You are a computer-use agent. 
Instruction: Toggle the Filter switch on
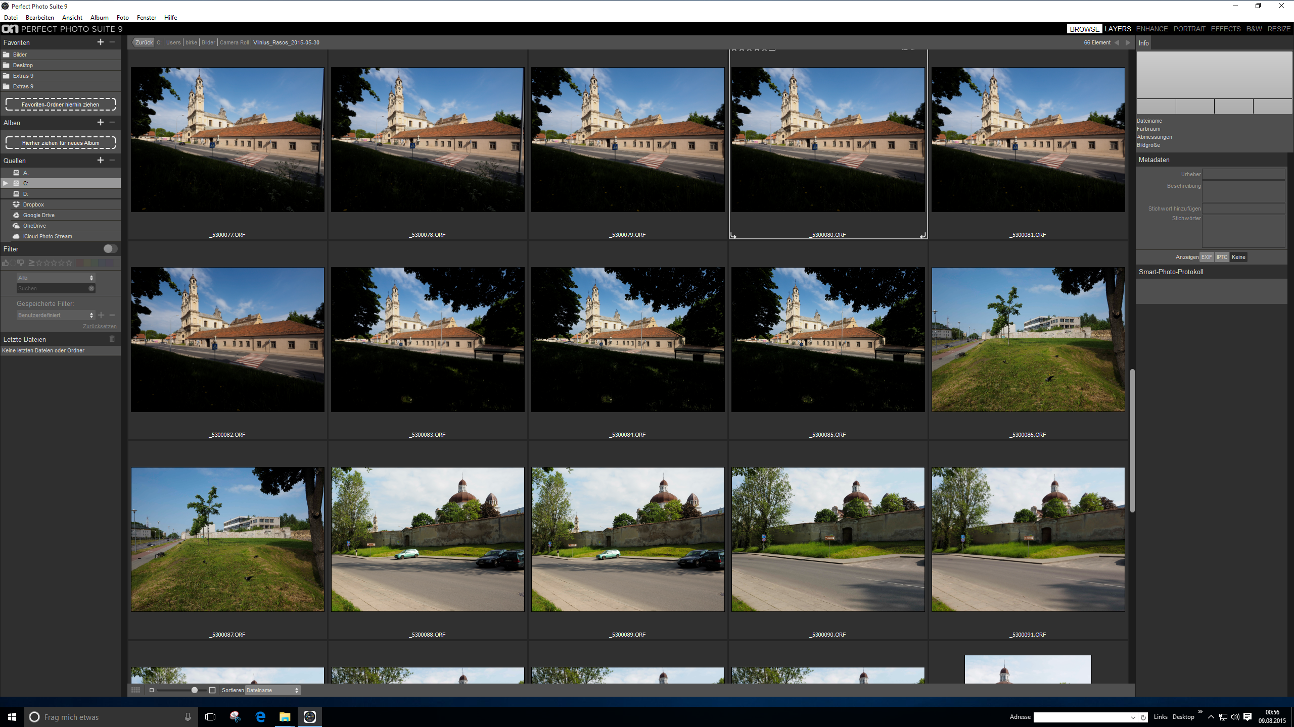110,248
